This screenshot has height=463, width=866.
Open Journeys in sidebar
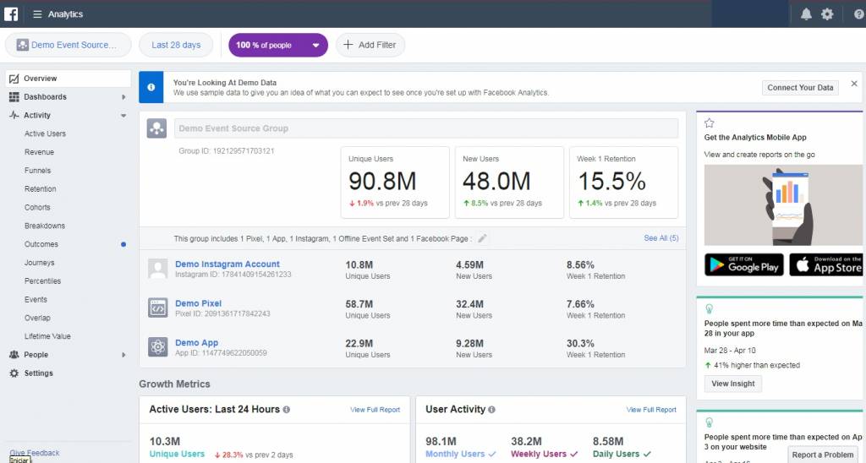pos(39,263)
